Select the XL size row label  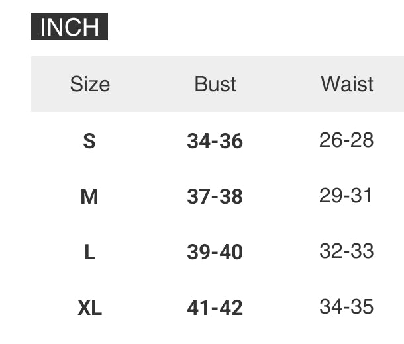[x=89, y=308]
